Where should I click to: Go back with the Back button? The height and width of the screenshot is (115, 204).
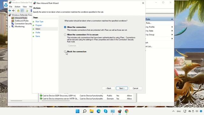coord(108,88)
